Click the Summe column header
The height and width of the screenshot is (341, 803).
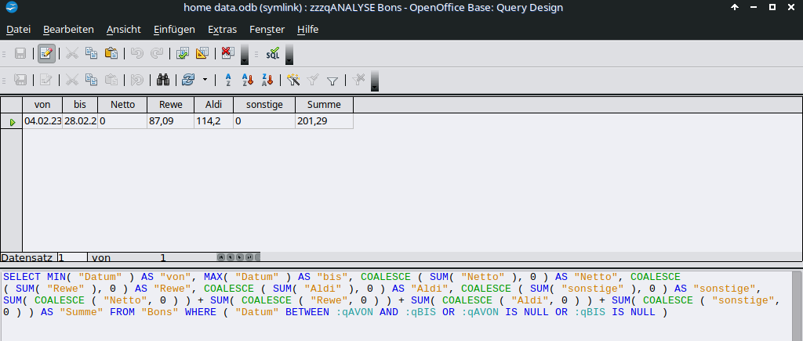pos(324,105)
